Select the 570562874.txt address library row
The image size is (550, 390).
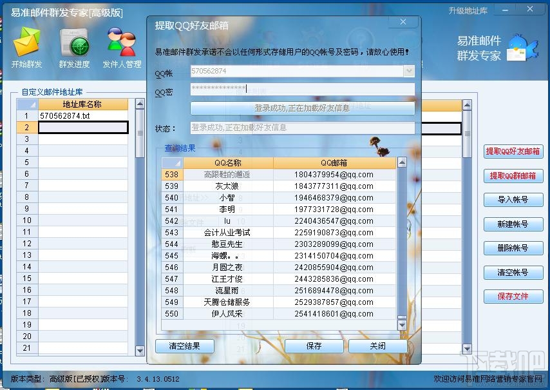click(83, 116)
